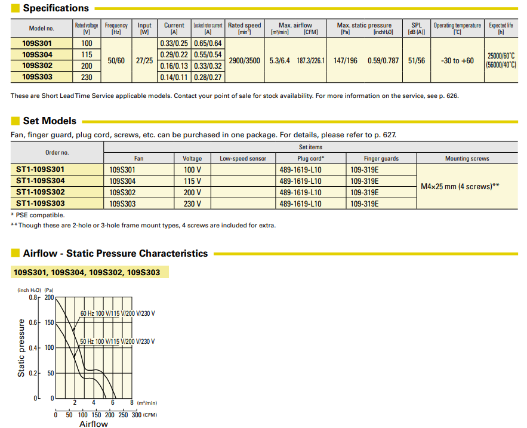Select the "Finger guards" column header

click(381, 159)
